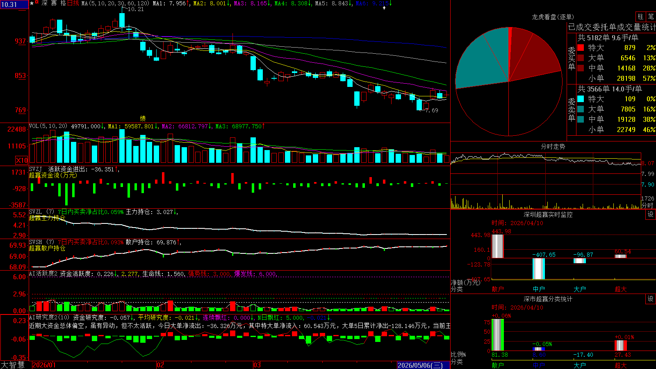Click the teal 中单 sell-order swatch
The height and width of the screenshot is (369, 656).
tap(581, 119)
